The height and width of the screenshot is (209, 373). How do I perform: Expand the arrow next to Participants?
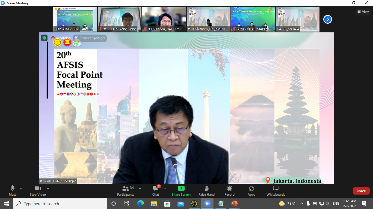coord(140,188)
